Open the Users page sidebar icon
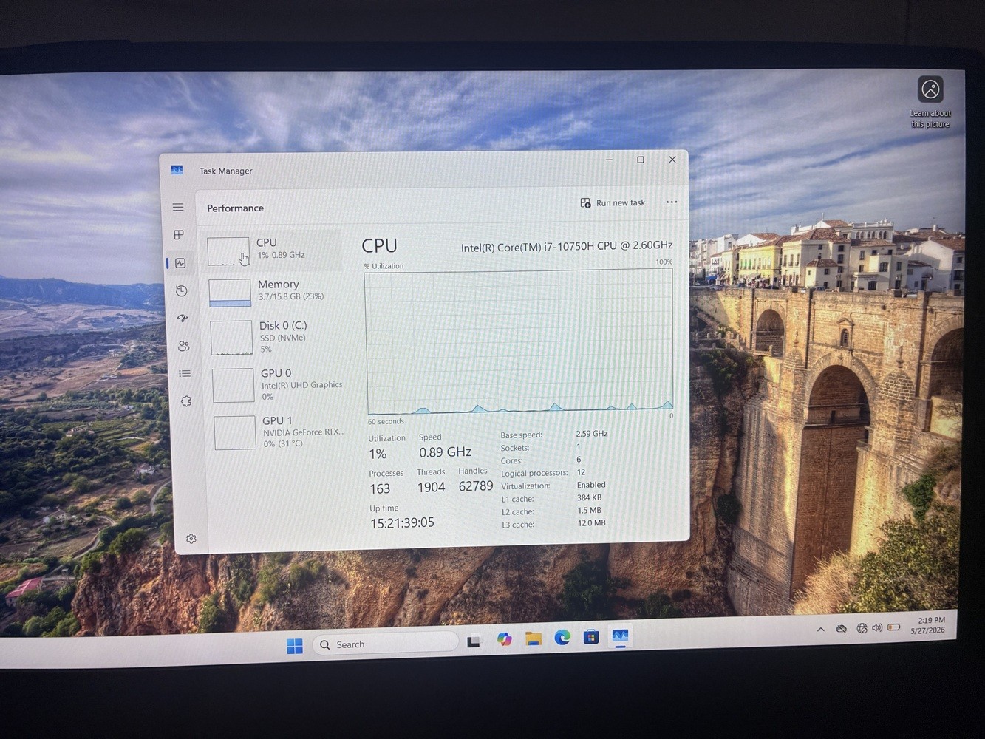Image resolution: width=985 pixels, height=739 pixels. click(184, 346)
